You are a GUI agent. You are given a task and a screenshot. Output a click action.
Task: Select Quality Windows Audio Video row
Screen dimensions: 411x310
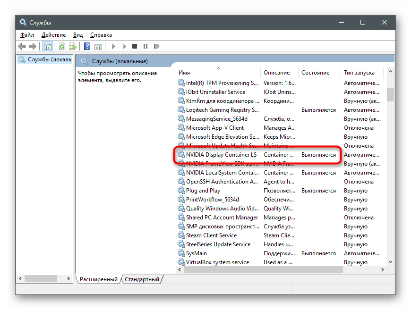pyautogui.click(x=281, y=209)
